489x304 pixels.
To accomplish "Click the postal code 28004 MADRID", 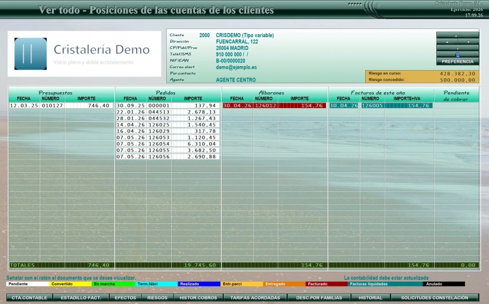I will coord(232,48).
